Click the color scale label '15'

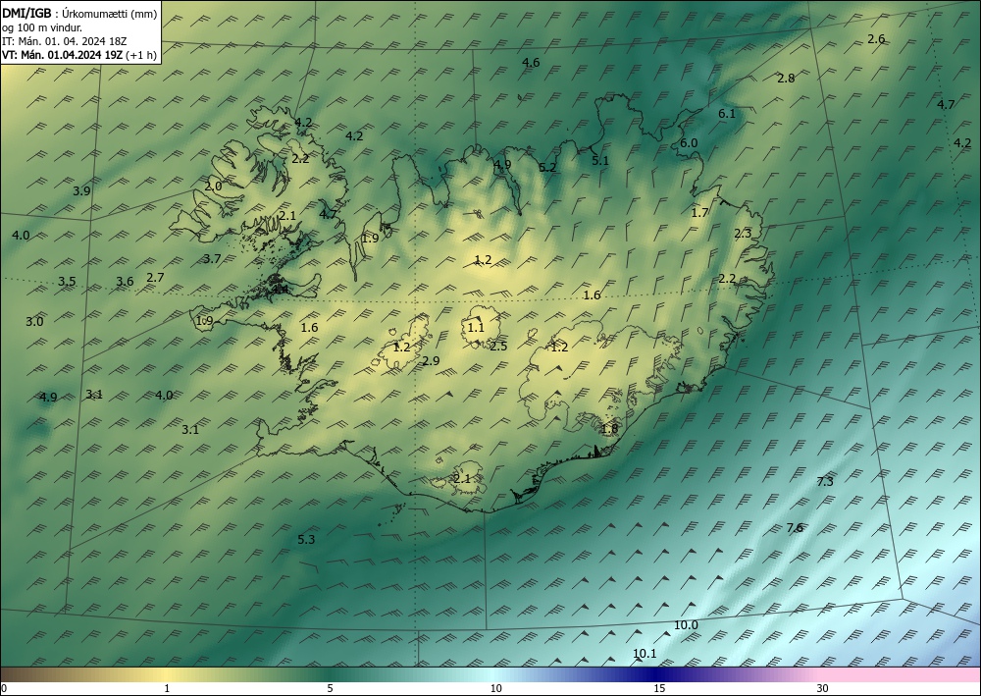pos(659,689)
